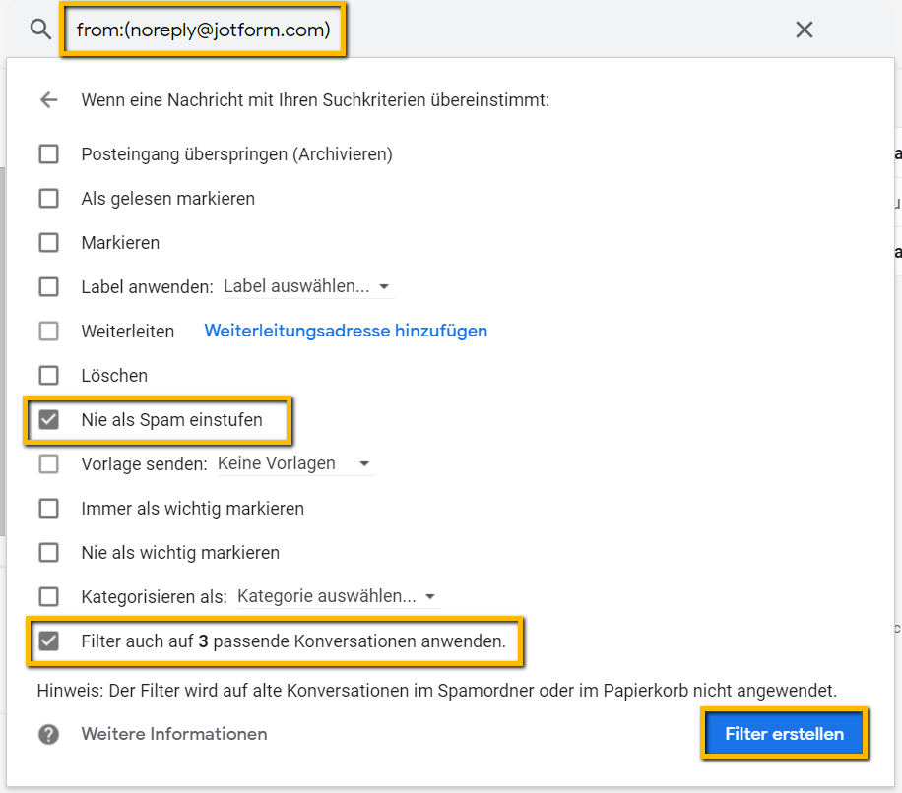Click the search magnifier icon
Viewport: 902px width, 793px height.
40,30
